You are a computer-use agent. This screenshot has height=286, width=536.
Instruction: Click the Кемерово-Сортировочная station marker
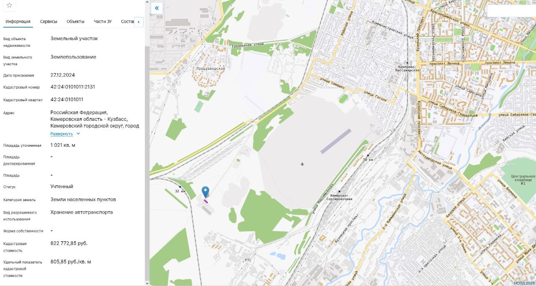click(x=339, y=192)
